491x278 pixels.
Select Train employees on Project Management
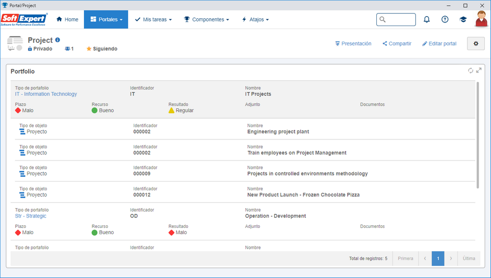pos(297,153)
